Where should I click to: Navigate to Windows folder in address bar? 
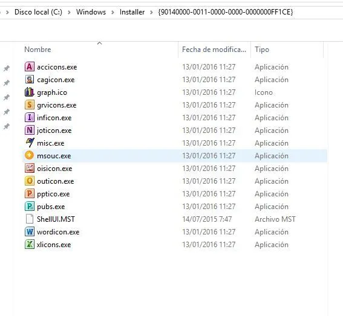(x=91, y=12)
